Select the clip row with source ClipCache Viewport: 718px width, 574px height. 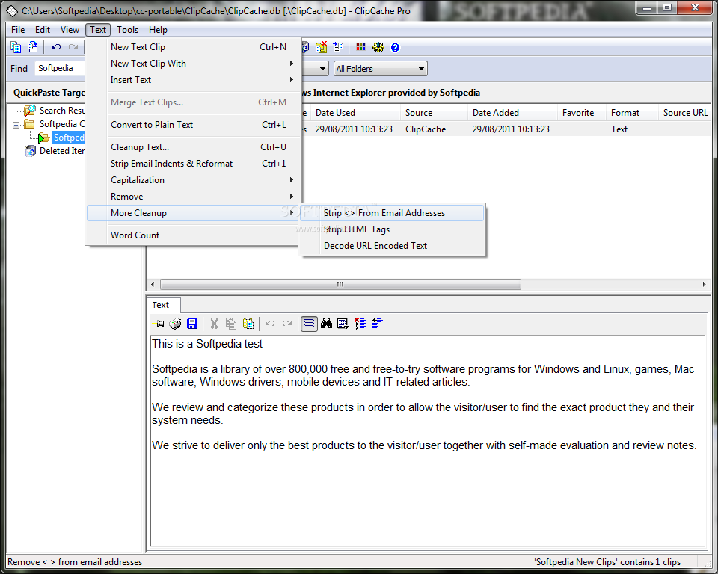(x=506, y=129)
